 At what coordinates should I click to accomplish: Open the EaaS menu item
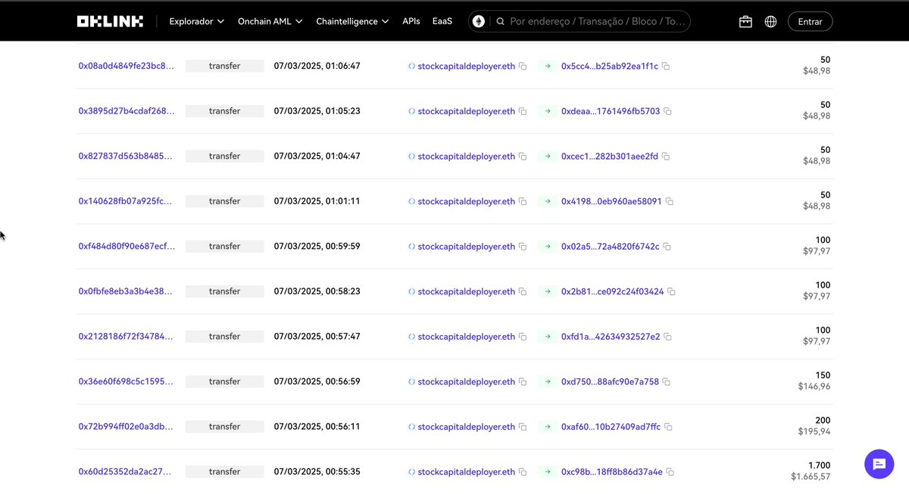(442, 21)
